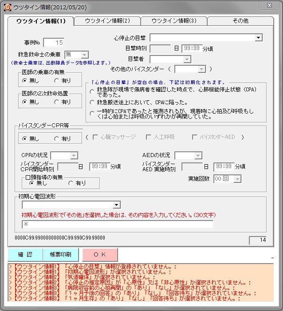Open the AEDの状況 dropdown

(x=198, y=156)
